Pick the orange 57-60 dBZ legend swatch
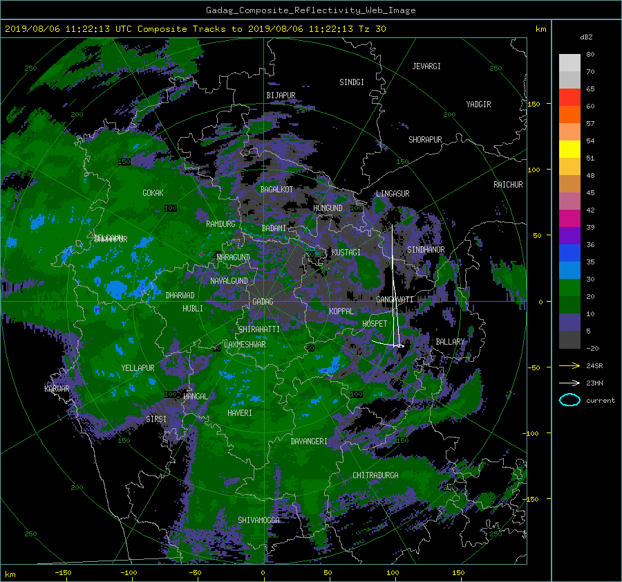Screen dimensions: 622x582 (x=569, y=114)
